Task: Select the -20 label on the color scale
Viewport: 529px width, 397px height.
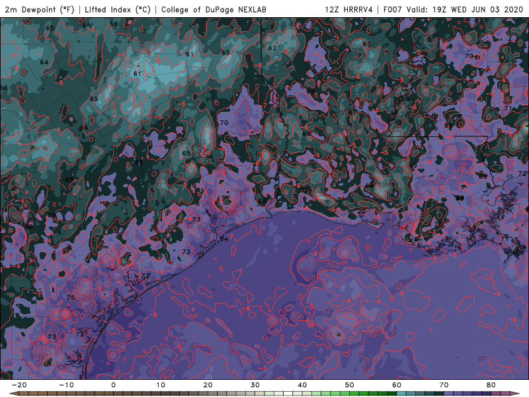Action: point(19,385)
